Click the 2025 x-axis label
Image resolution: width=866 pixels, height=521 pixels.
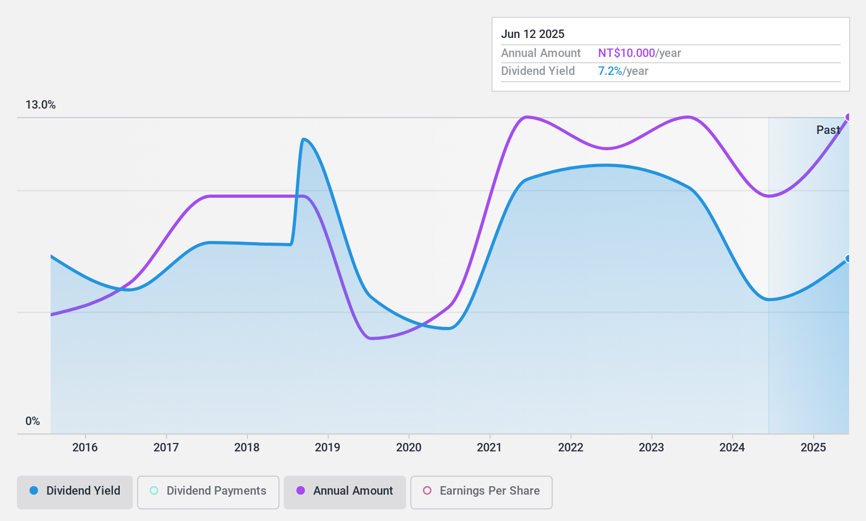(x=813, y=448)
